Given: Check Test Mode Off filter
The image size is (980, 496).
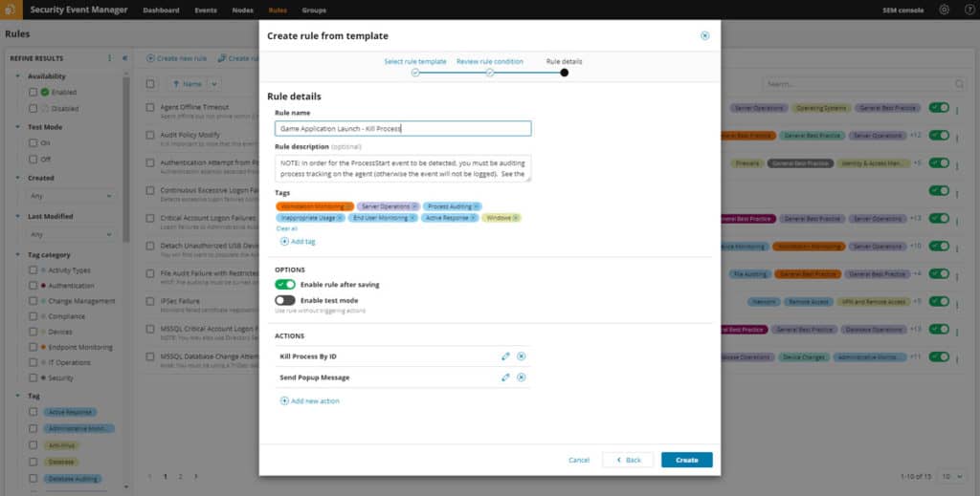Looking at the screenshot, I should click(33, 159).
